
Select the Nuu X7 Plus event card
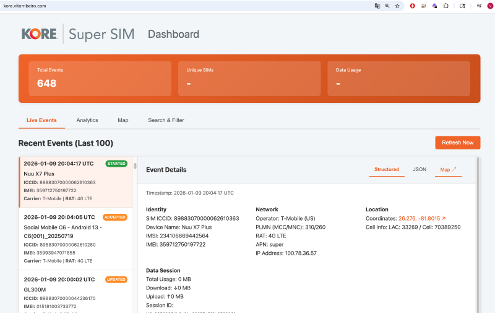75,182
